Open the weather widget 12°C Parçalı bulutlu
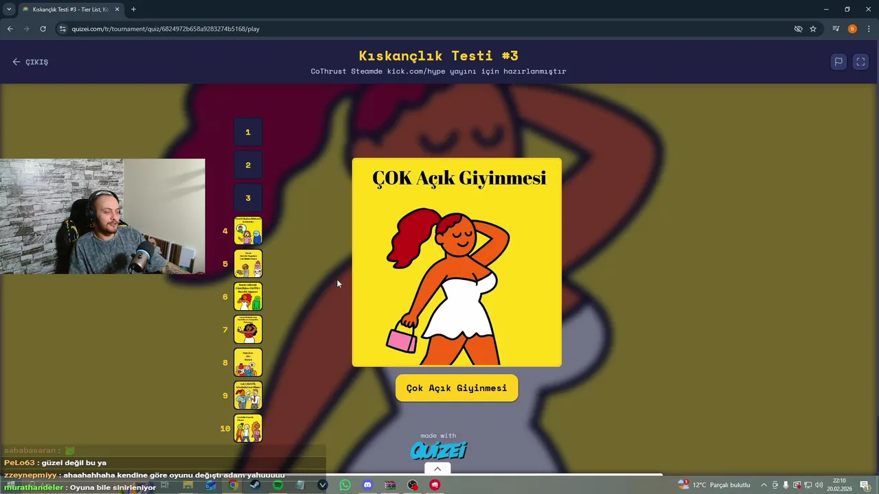 click(714, 485)
